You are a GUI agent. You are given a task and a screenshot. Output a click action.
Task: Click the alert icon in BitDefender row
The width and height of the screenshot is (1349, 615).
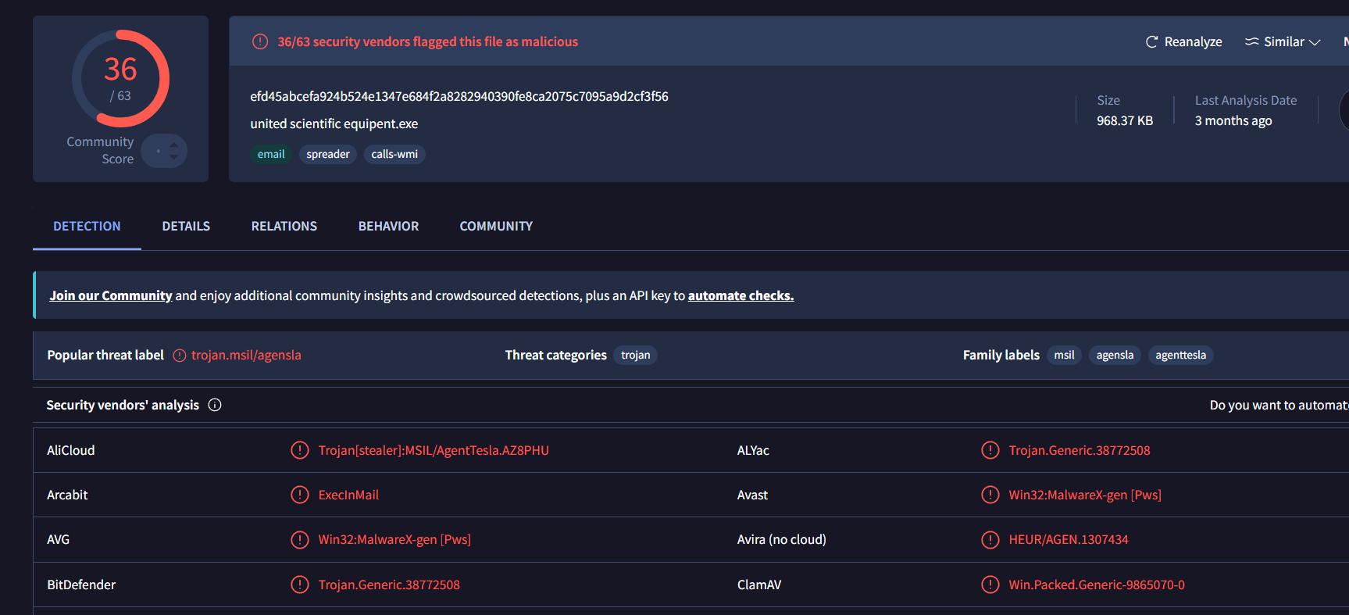click(300, 585)
